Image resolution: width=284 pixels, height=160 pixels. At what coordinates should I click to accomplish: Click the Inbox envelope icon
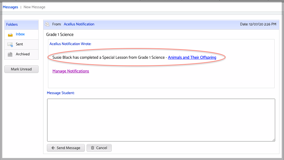pos(10,35)
